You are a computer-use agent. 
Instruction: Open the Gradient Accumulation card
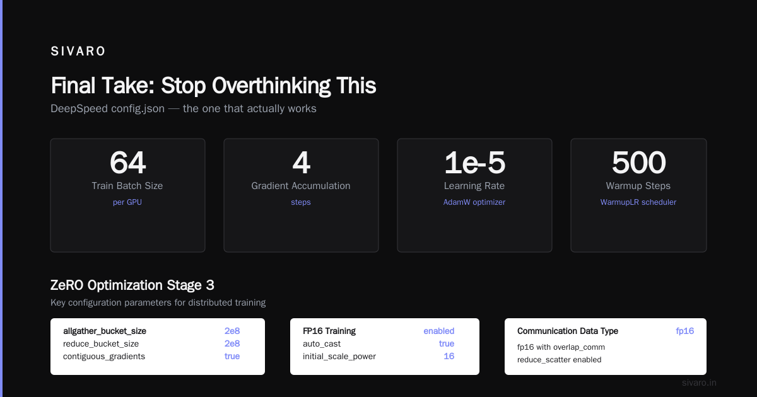pyautogui.click(x=301, y=195)
